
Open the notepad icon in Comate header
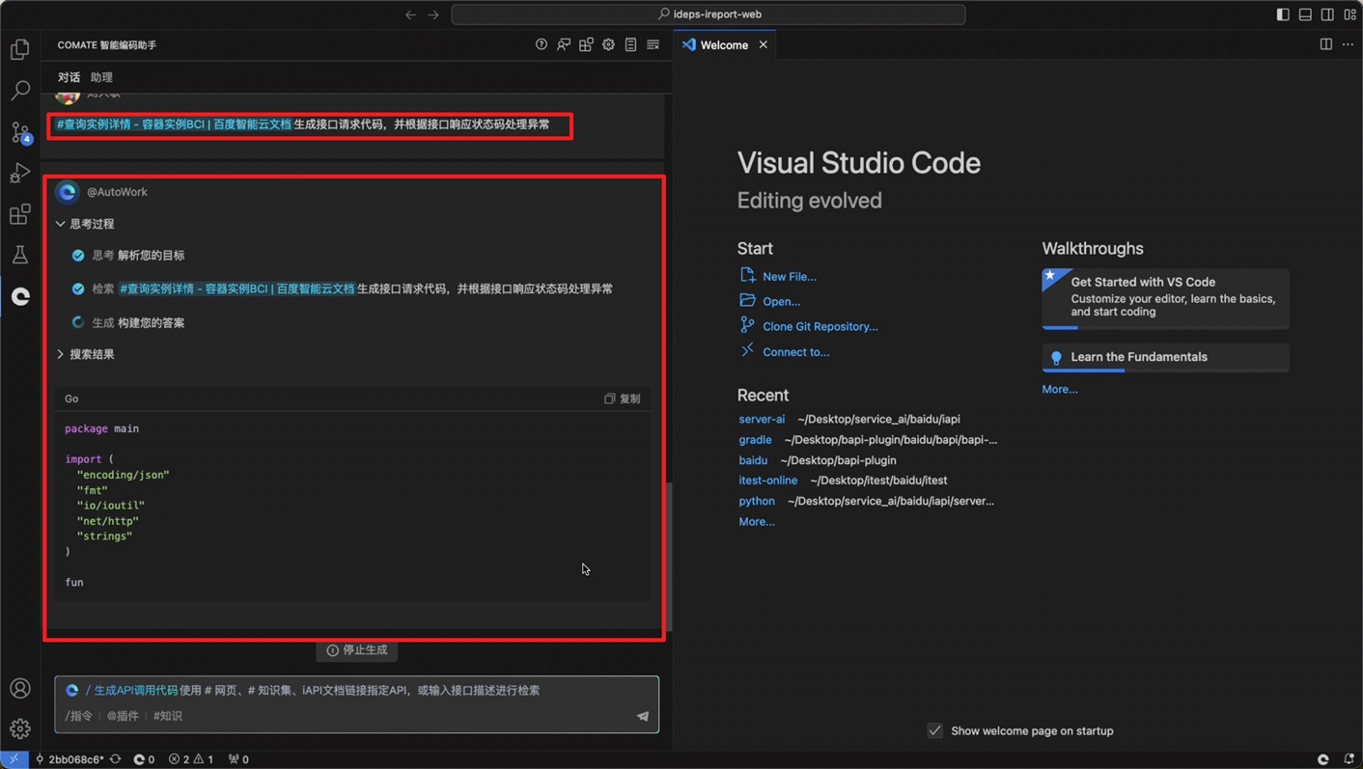[x=630, y=44]
